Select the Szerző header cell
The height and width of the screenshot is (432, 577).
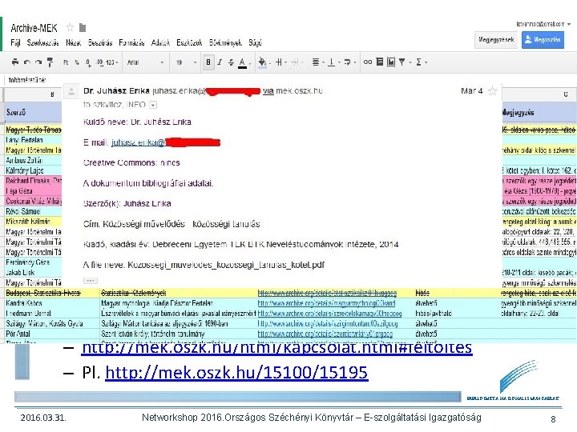pyautogui.click(x=33, y=113)
